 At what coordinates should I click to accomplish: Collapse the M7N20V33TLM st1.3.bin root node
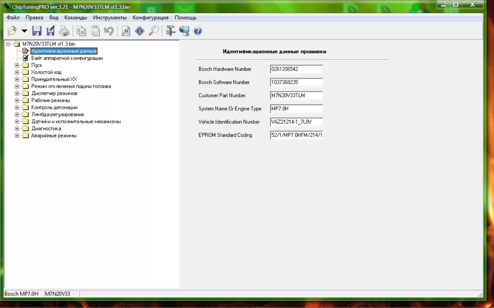(x=8, y=44)
